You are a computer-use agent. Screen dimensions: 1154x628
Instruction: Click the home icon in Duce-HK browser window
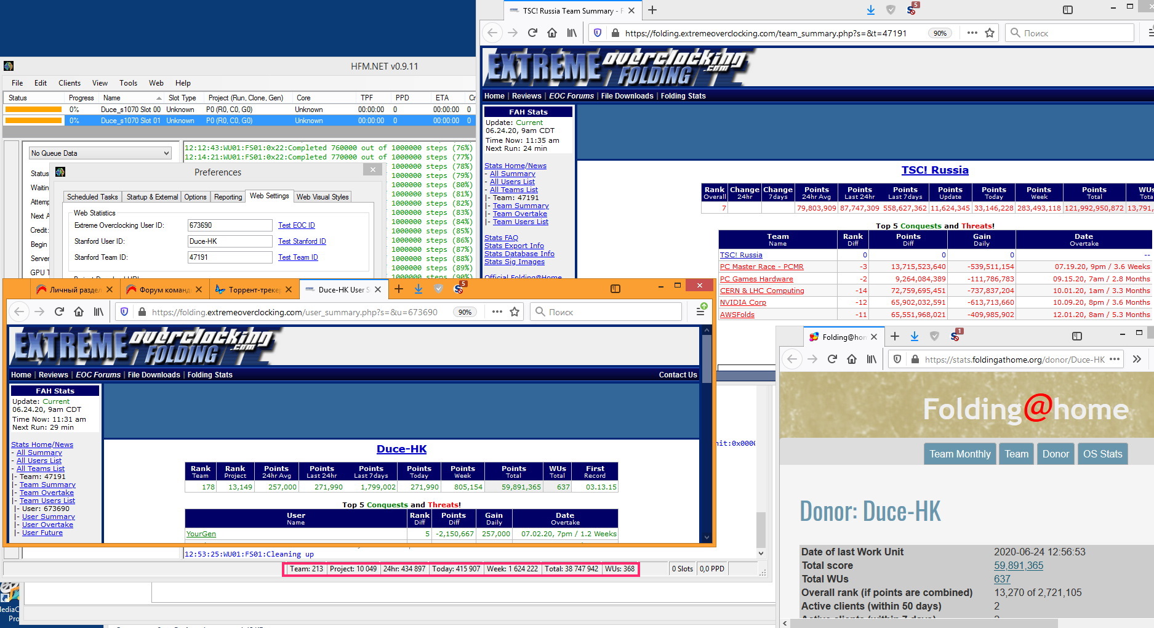click(x=79, y=312)
